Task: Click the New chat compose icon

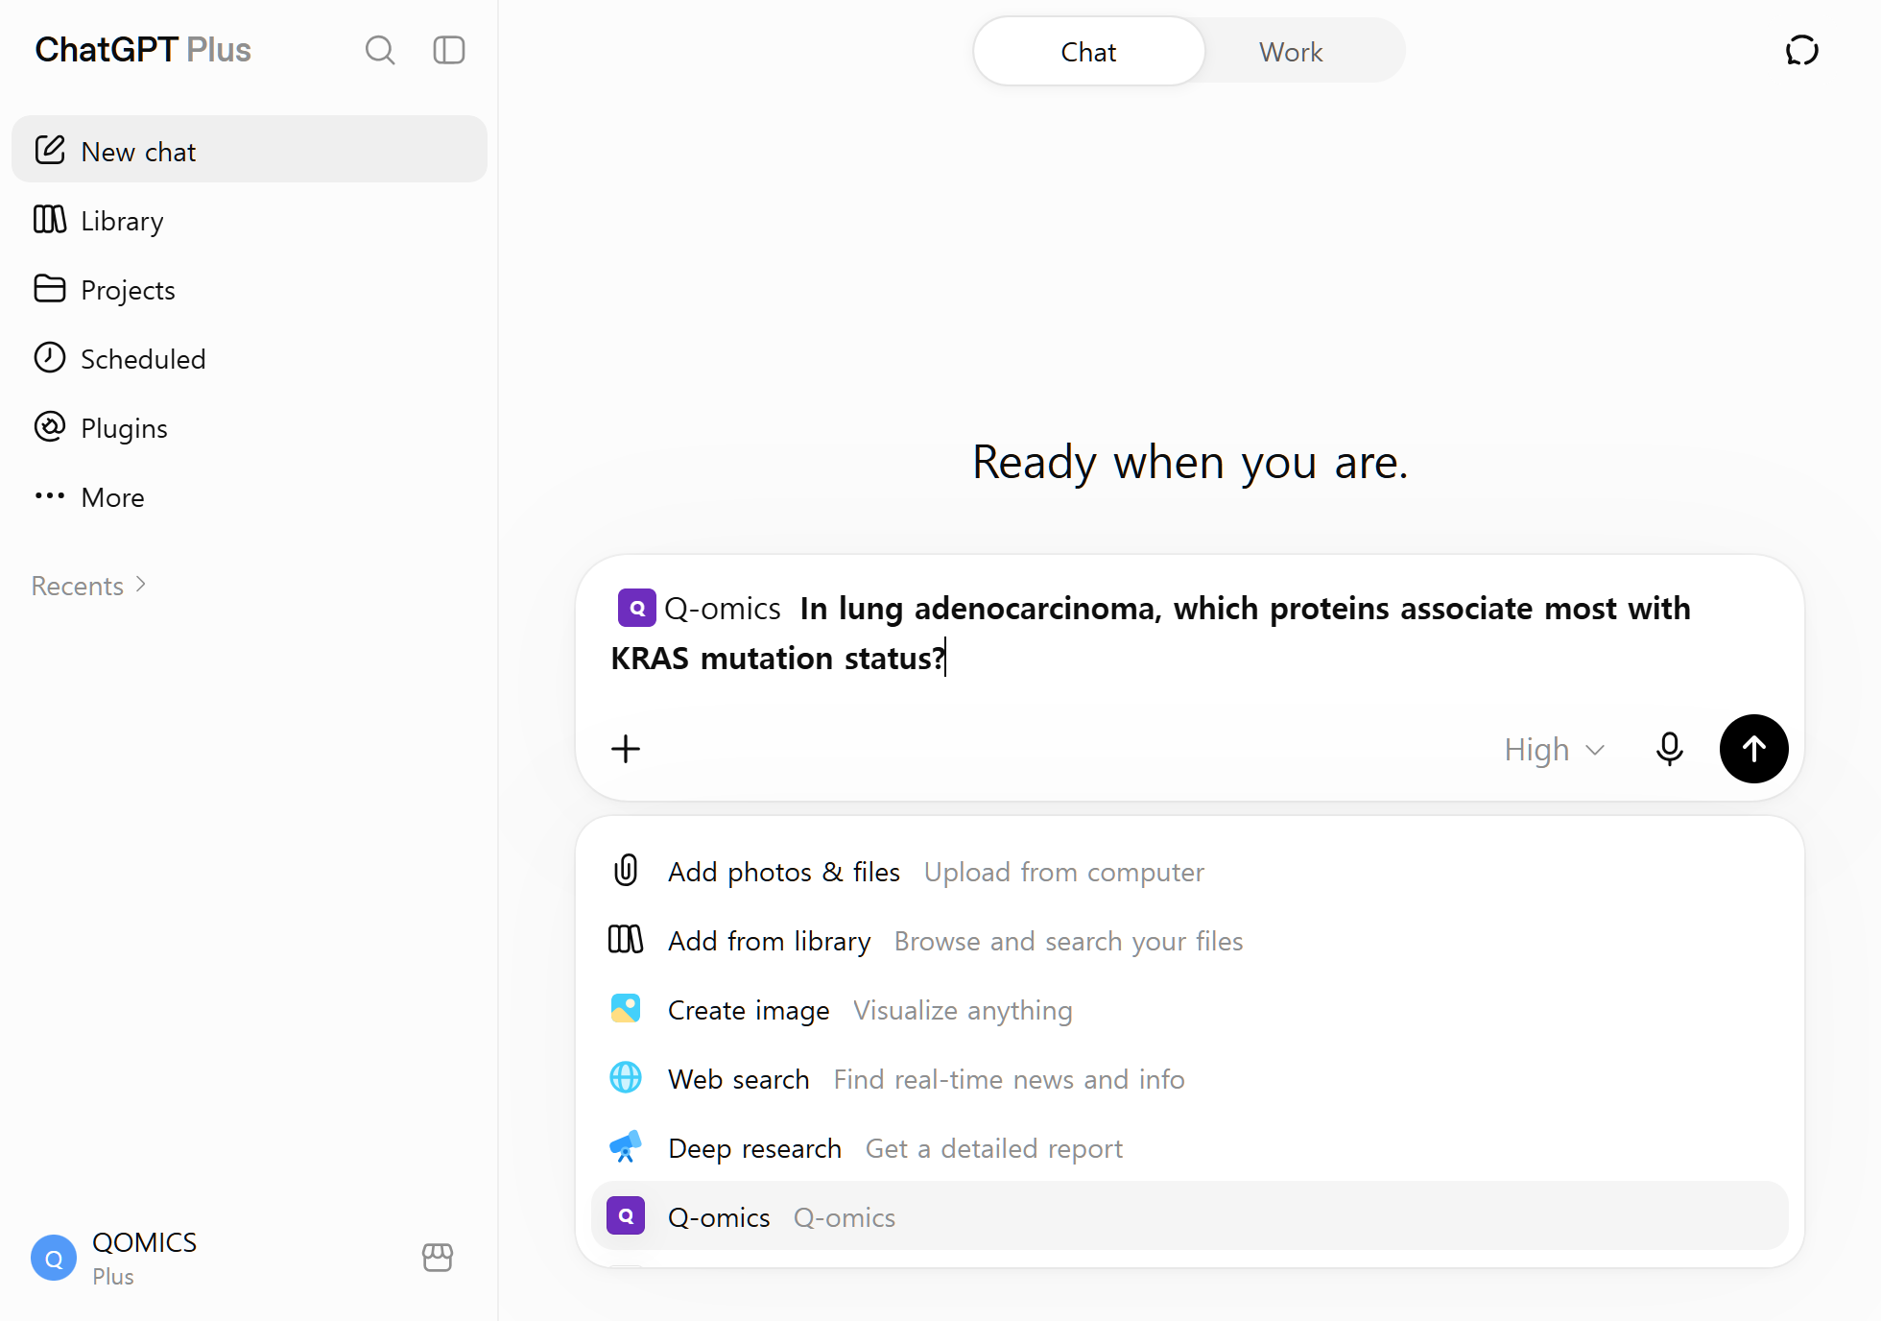Action: coord(50,150)
